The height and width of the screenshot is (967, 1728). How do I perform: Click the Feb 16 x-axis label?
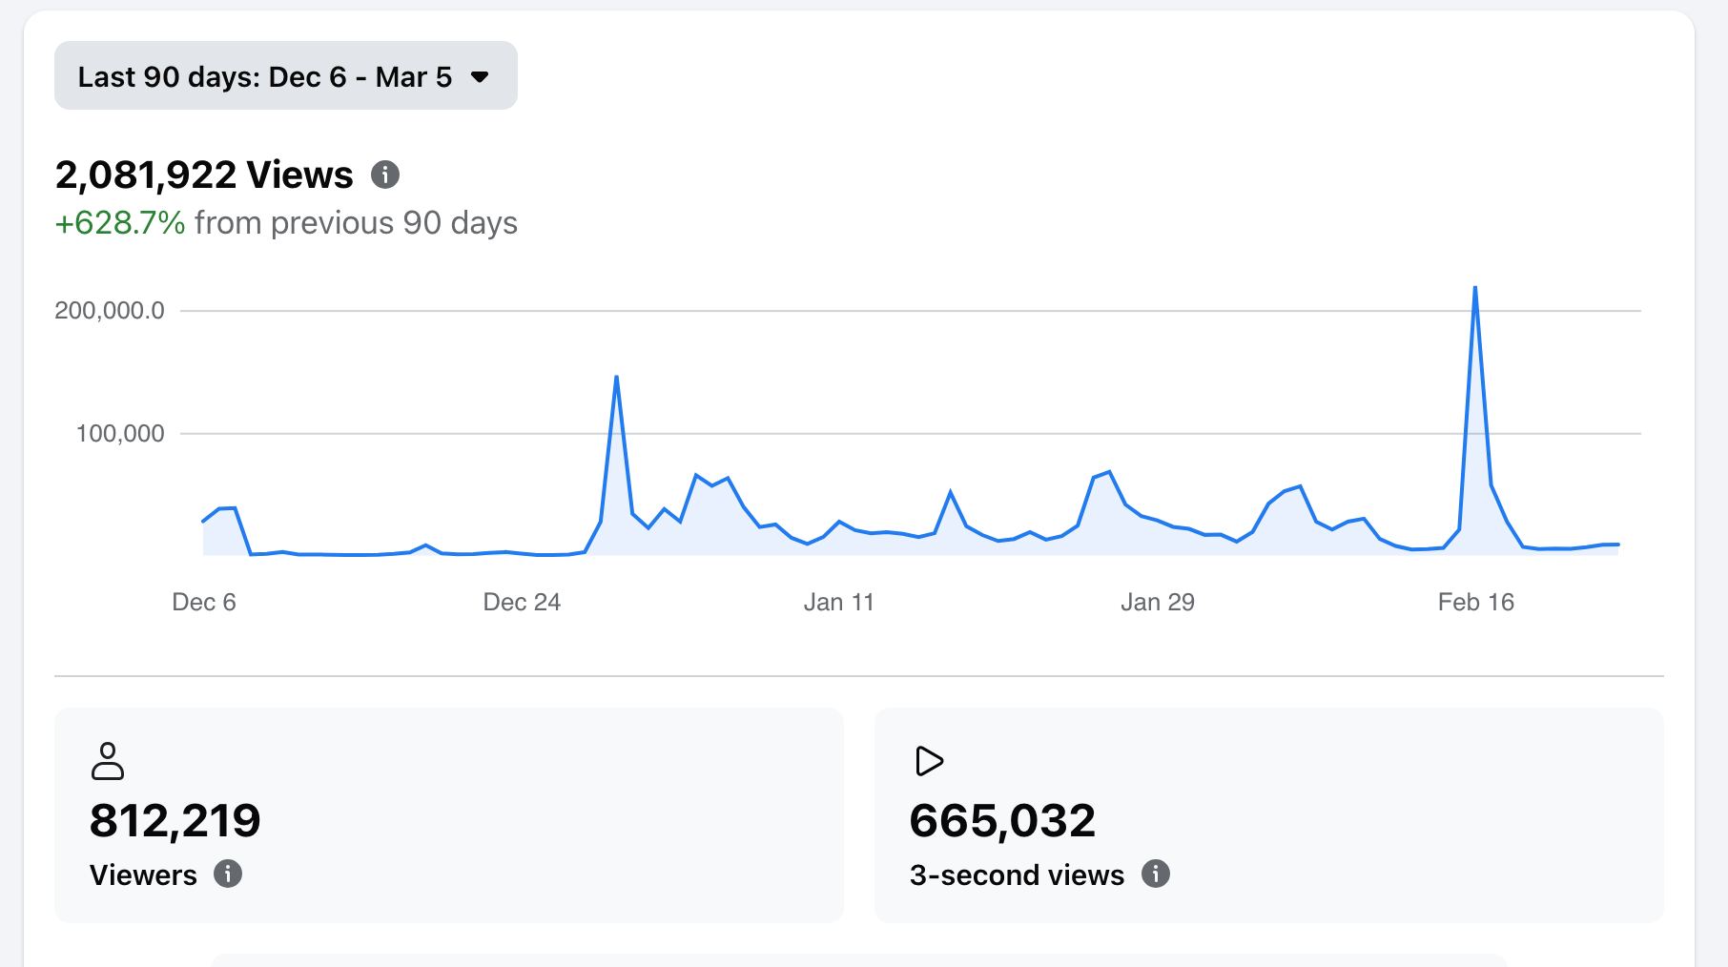coord(1475,602)
